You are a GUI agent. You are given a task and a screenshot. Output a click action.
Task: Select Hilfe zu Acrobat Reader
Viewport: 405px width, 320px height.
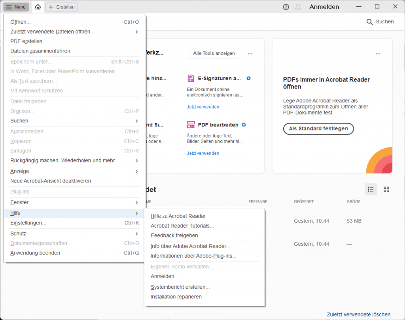(178, 216)
